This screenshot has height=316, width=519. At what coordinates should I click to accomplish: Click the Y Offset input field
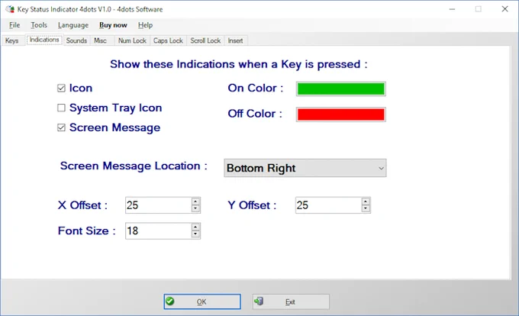(328, 205)
